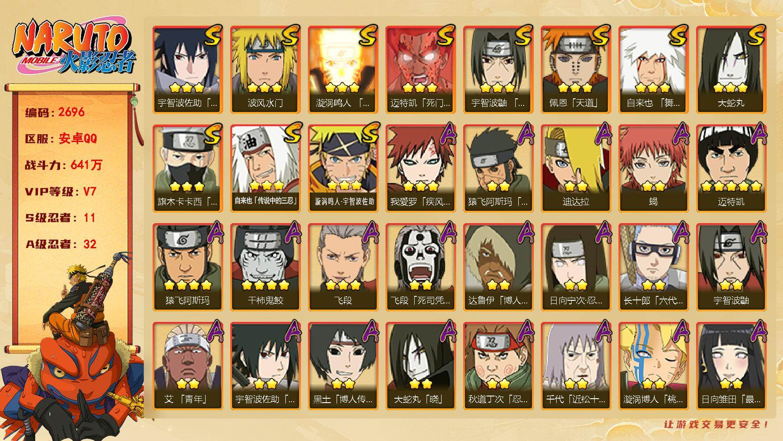Open the 迈特凯 five-star card
The image size is (783, 441).
click(731, 168)
